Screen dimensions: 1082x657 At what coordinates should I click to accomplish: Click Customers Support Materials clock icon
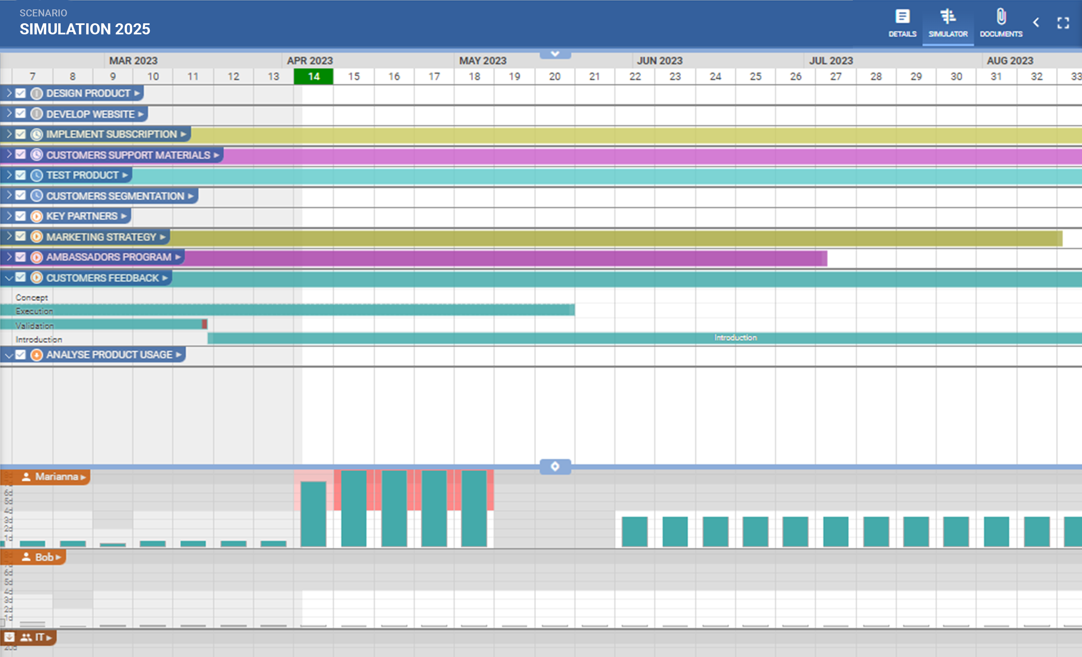pyautogui.click(x=37, y=155)
